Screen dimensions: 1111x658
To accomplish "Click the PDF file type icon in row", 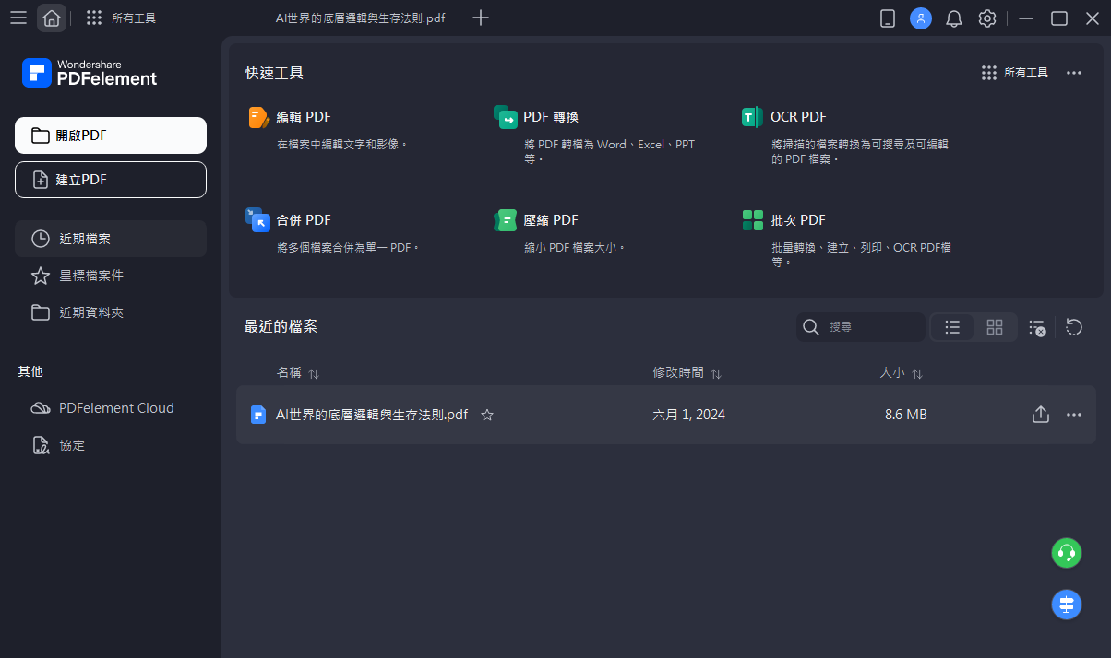I will click(x=258, y=415).
